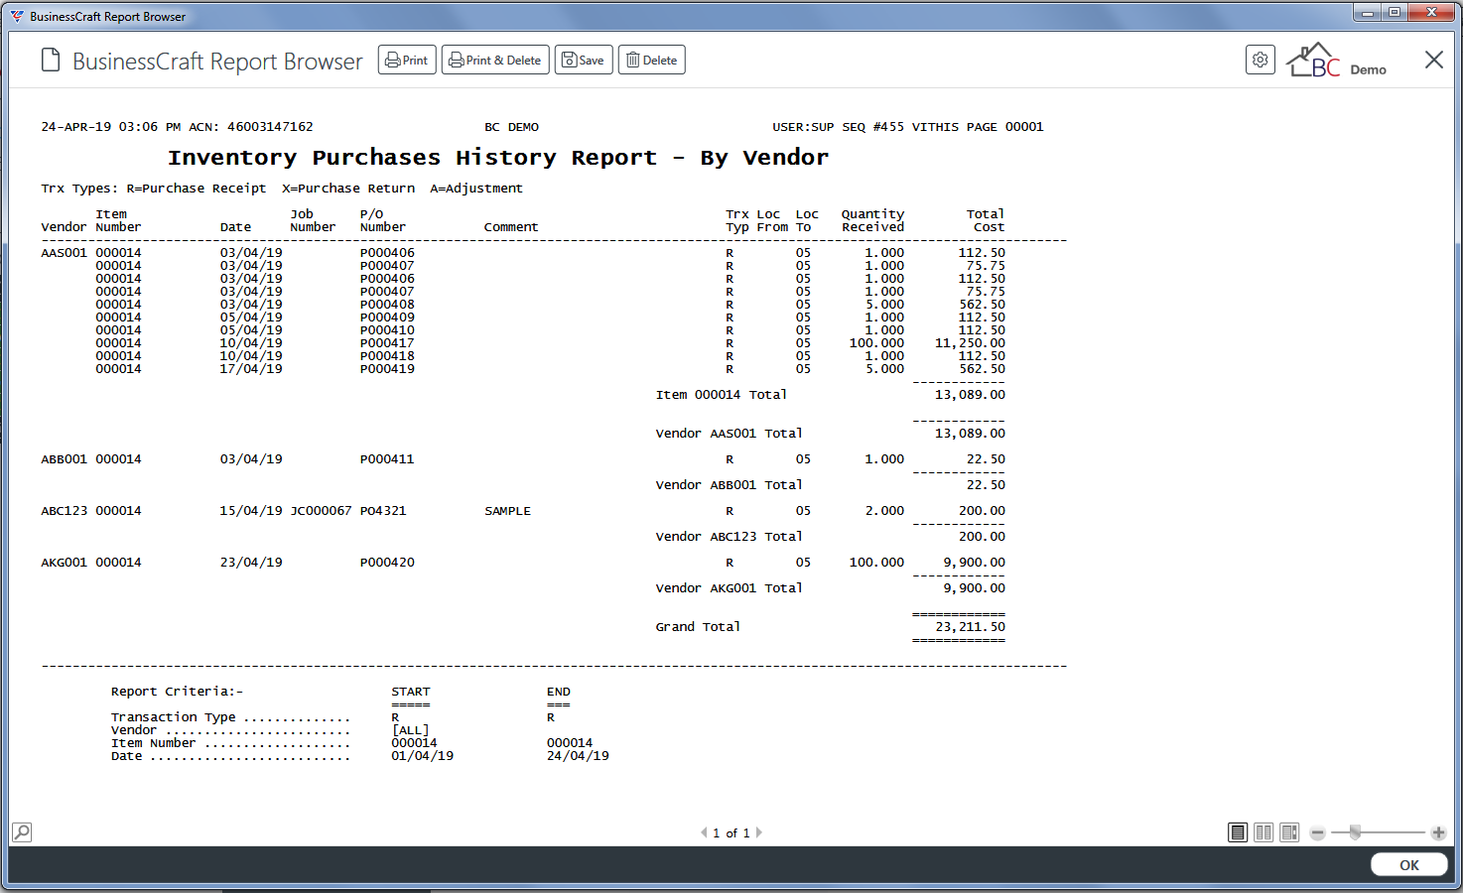Open the search magnifier icon in the status bar
1463x893 pixels.
[22, 831]
